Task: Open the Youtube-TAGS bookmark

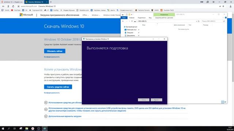Action: (167, 10)
